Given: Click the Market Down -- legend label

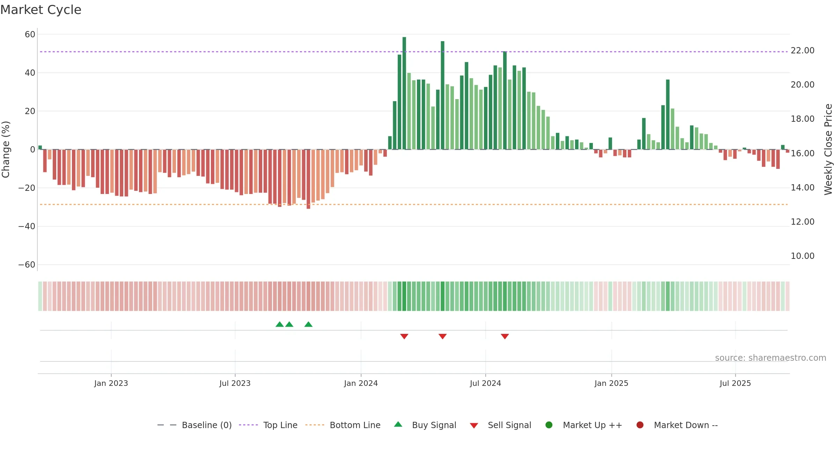Looking at the screenshot, I should coord(686,425).
